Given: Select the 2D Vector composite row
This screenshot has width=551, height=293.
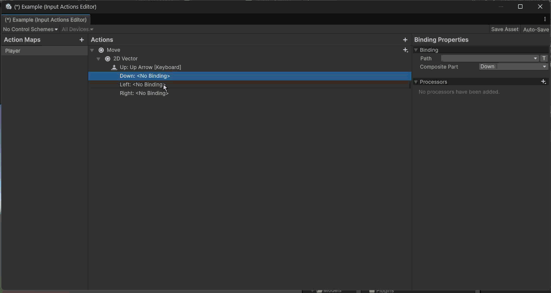Looking at the screenshot, I should tap(250, 59).
